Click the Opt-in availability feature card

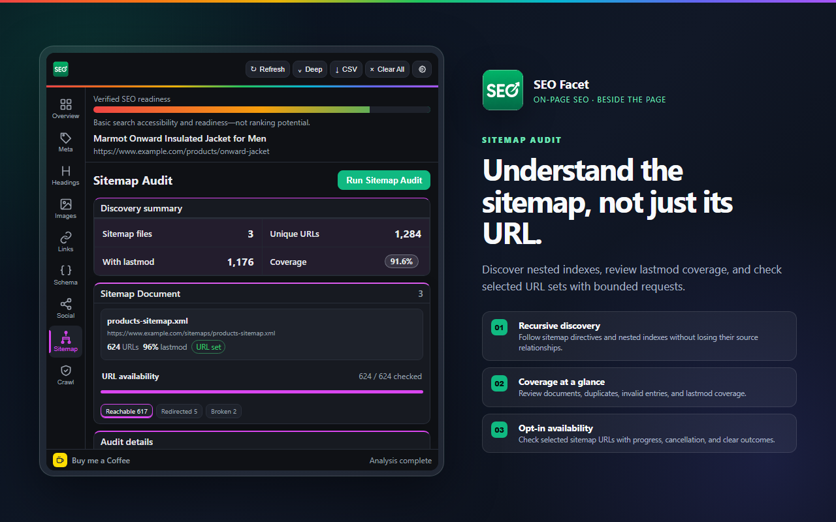tap(639, 433)
